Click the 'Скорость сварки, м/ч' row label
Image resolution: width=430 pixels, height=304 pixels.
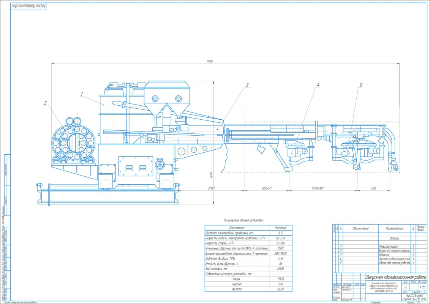click(x=220, y=243)
